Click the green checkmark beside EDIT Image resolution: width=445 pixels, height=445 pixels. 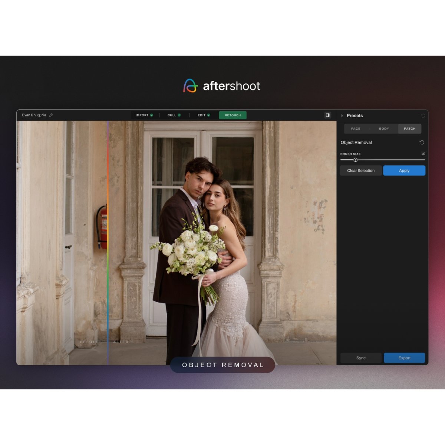[x=208, y=115]
